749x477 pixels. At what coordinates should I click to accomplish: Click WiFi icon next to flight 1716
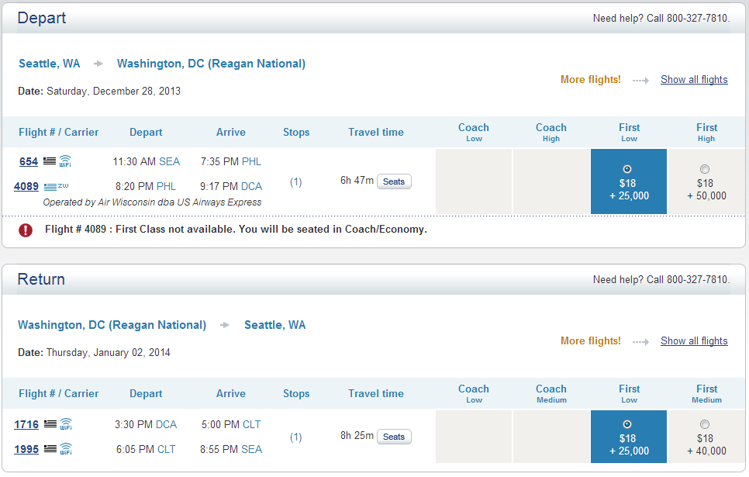coord(66,424)
